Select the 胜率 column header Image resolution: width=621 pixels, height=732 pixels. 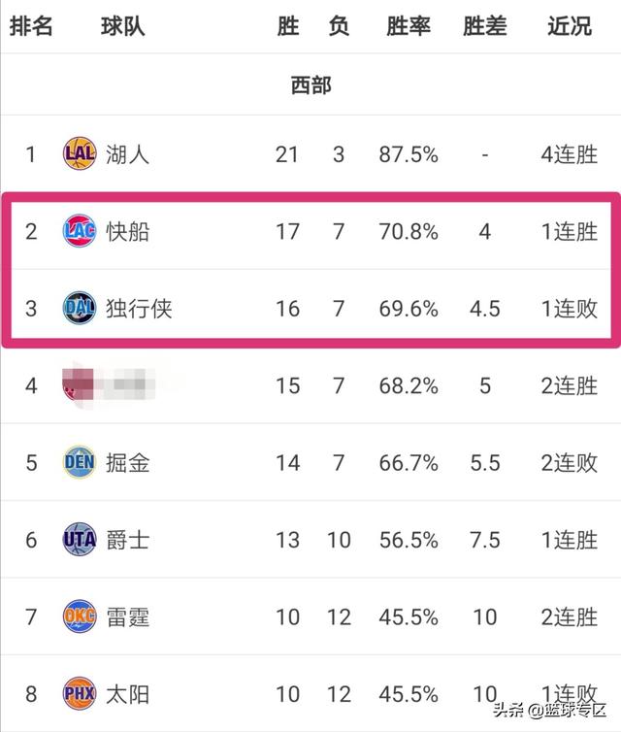coord(409,26)
